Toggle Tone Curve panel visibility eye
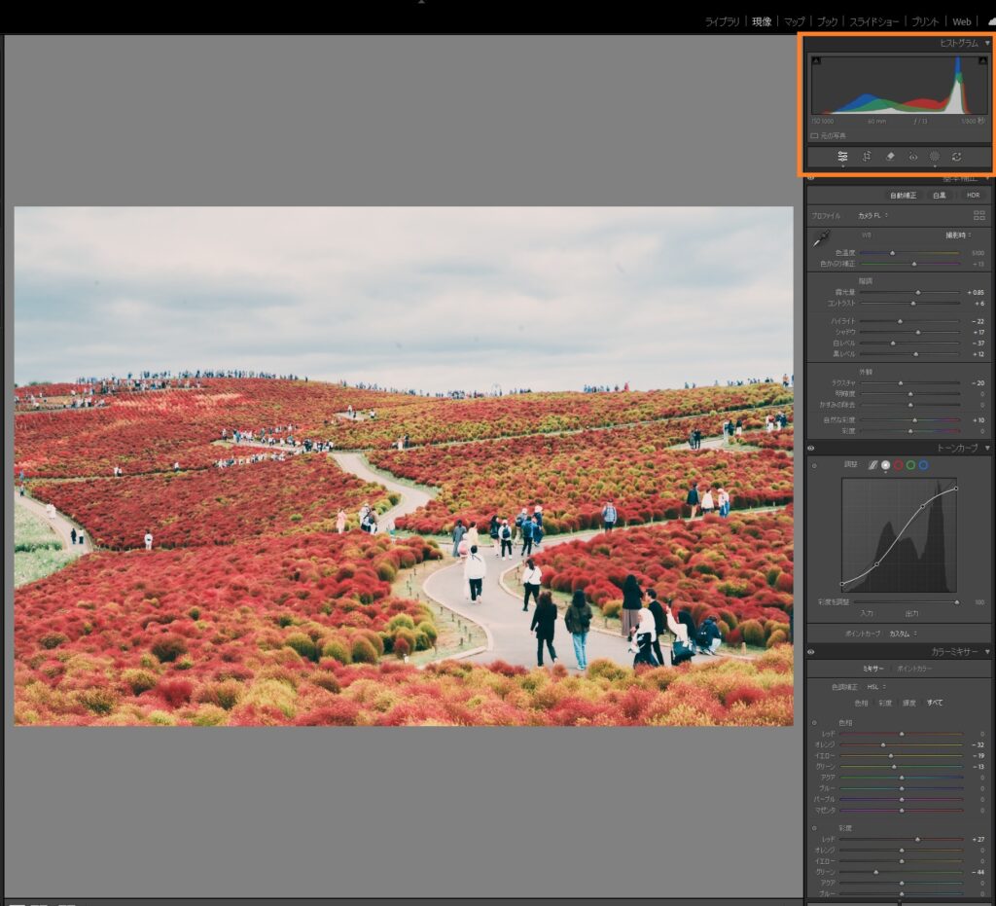 click(x=811, y=448)
